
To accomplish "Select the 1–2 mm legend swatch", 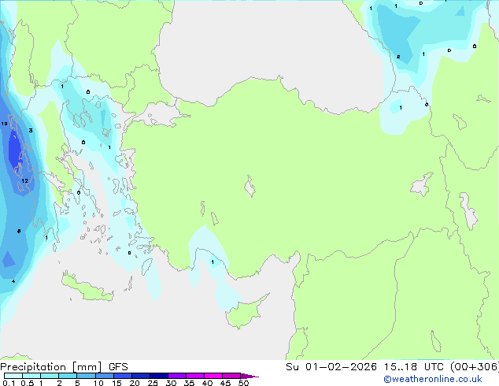I will coord(50,376).
